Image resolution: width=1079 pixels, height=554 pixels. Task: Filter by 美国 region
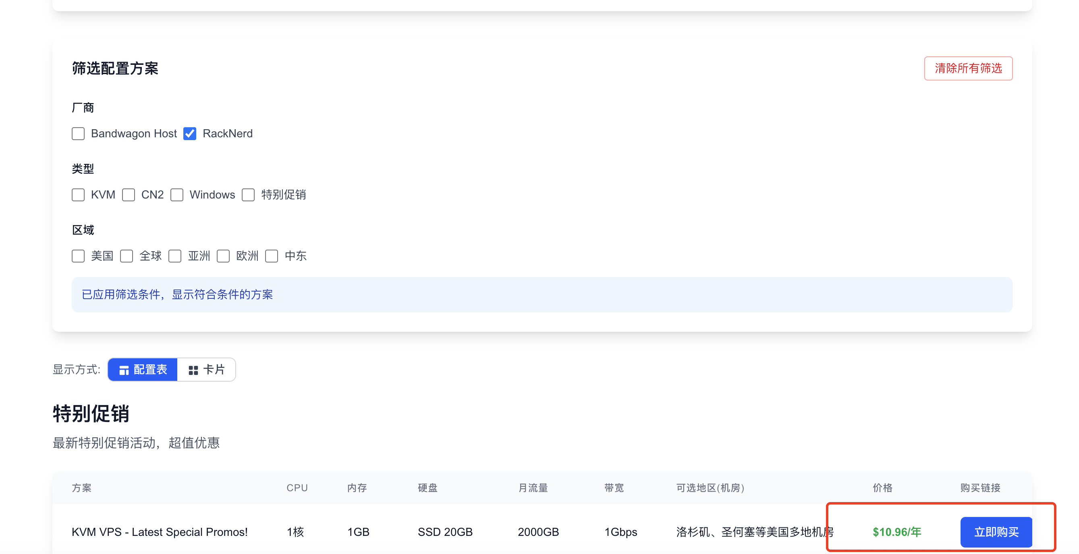tap(78, 256)
